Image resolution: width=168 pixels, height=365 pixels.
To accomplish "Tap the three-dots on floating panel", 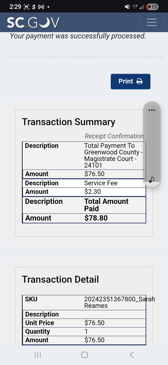I will [x=152, y=110].
